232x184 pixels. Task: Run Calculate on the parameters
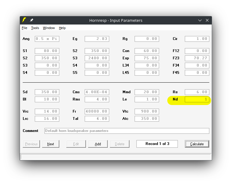pos(197,144)
